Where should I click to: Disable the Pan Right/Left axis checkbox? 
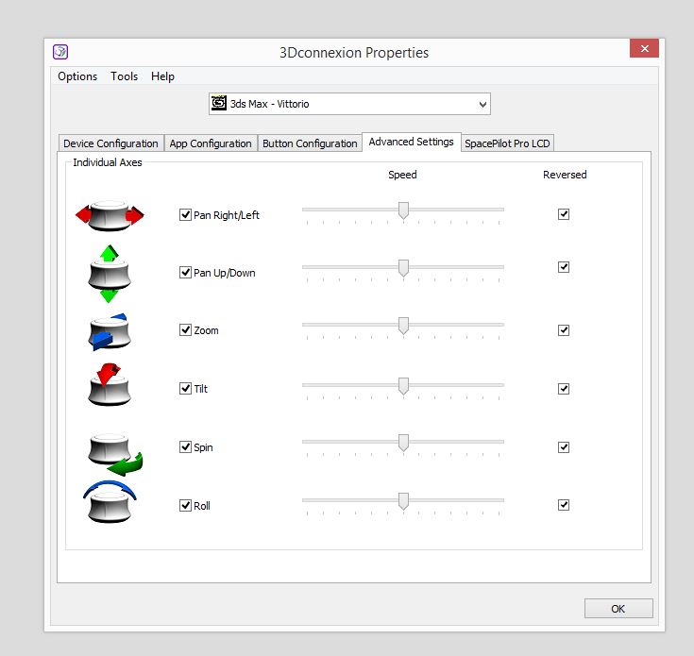tap(185, 214)
